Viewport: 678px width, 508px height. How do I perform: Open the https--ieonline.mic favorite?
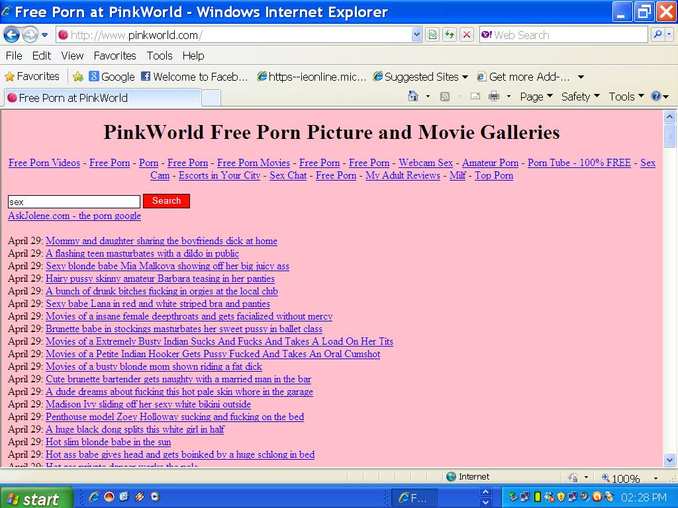[311, 77]
